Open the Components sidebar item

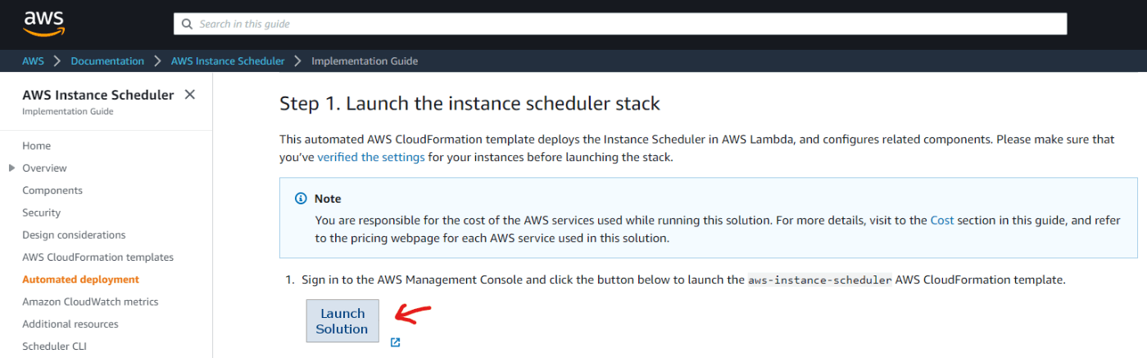pos(52,190)
